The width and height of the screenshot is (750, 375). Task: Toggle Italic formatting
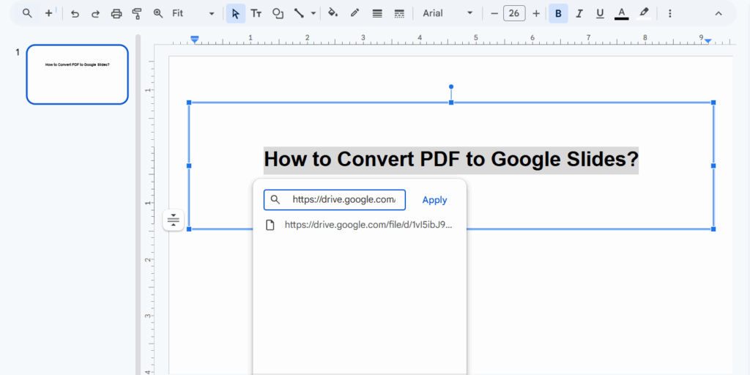579,13
